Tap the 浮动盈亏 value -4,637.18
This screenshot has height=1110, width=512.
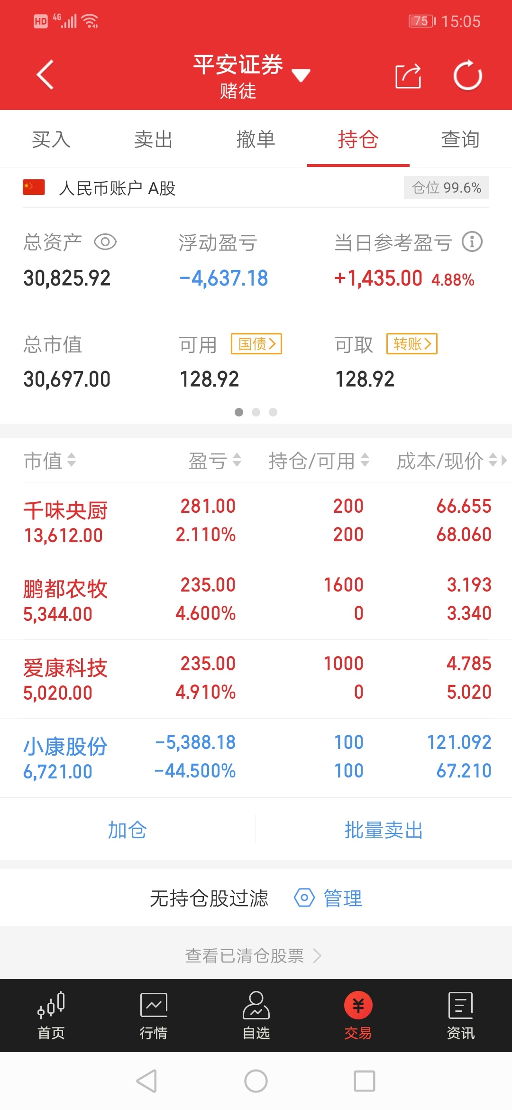point(224,278)
